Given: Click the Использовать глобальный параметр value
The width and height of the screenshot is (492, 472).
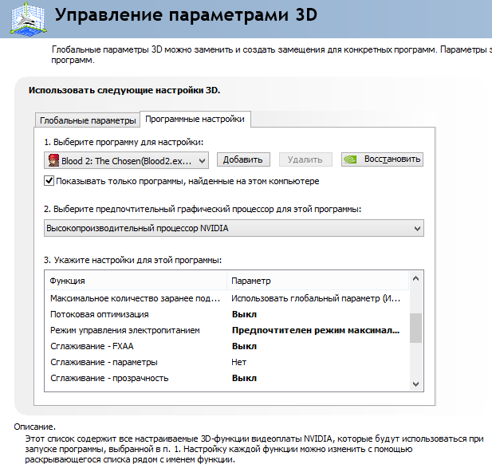Looking at the screenshot, I should click(x=316, y=298).
